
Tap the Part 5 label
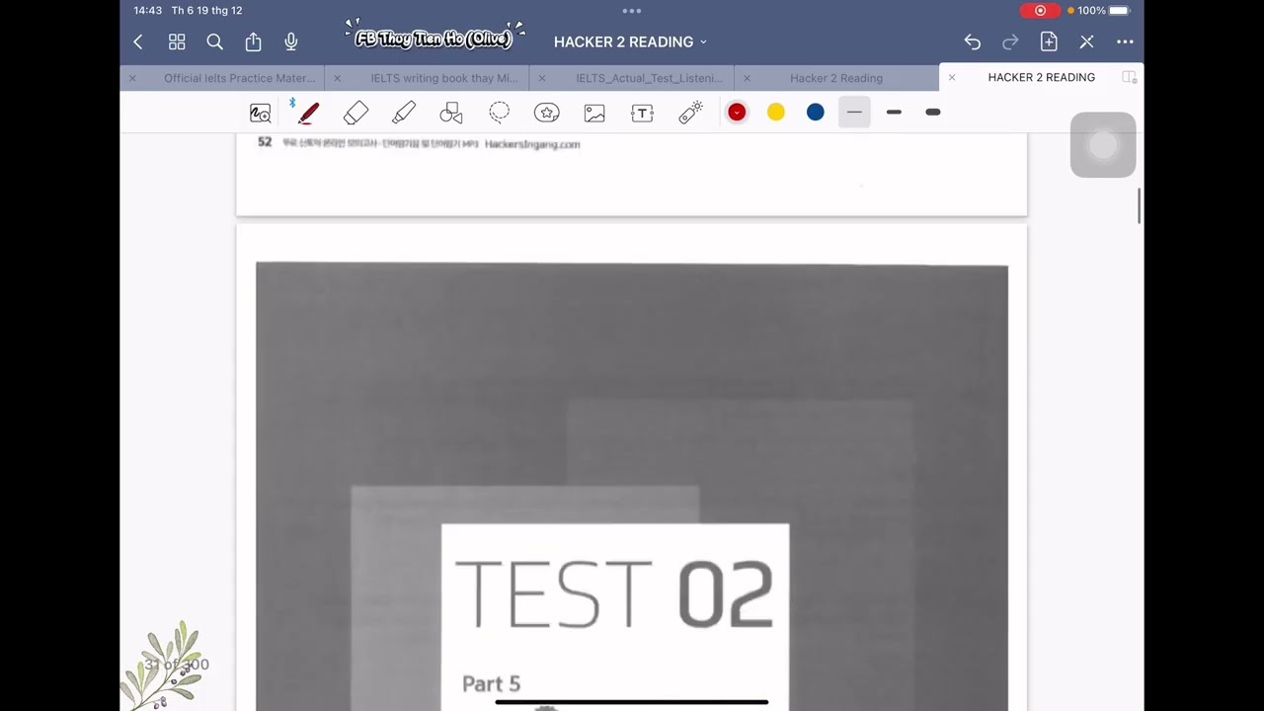[x=491, y=683]
